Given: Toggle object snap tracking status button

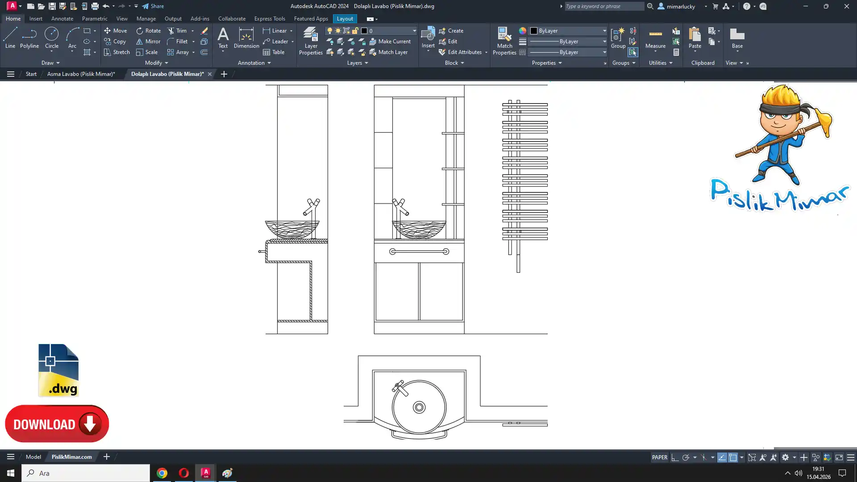Looking at the screenshot, I should [722, 457].
